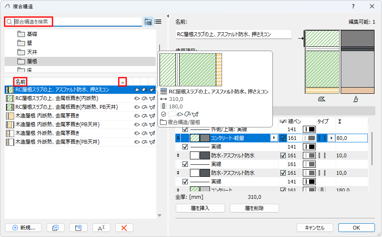This screenshot has width=382, height=237.
Task: Click the red X delete icon button
Action: pos(124,228)
